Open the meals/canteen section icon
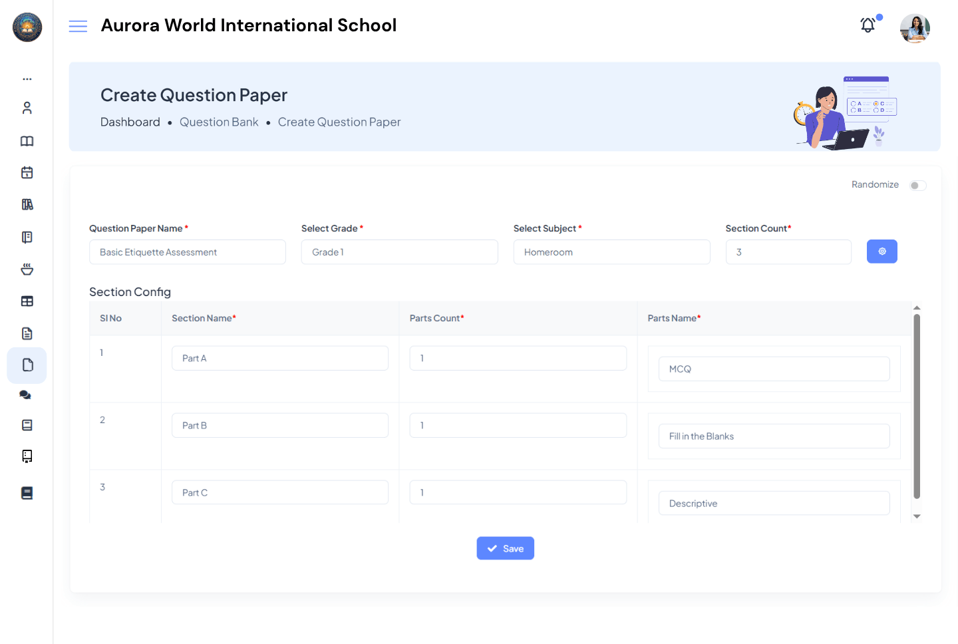 [x=27, y=269]
